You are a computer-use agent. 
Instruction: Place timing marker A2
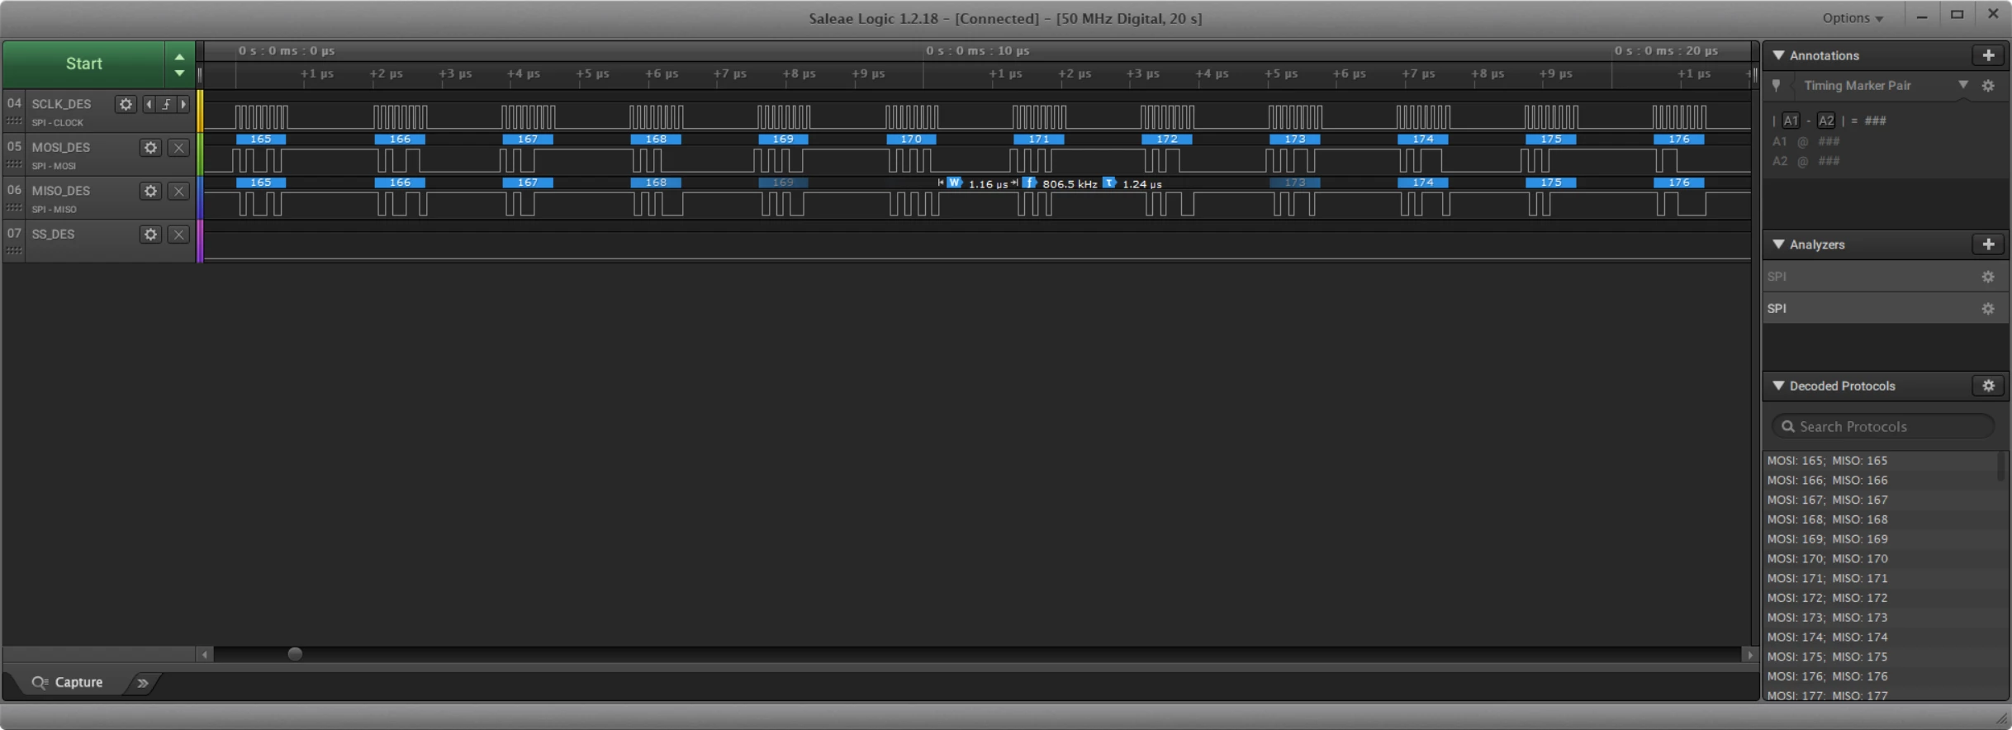[x=1826, y=121]
